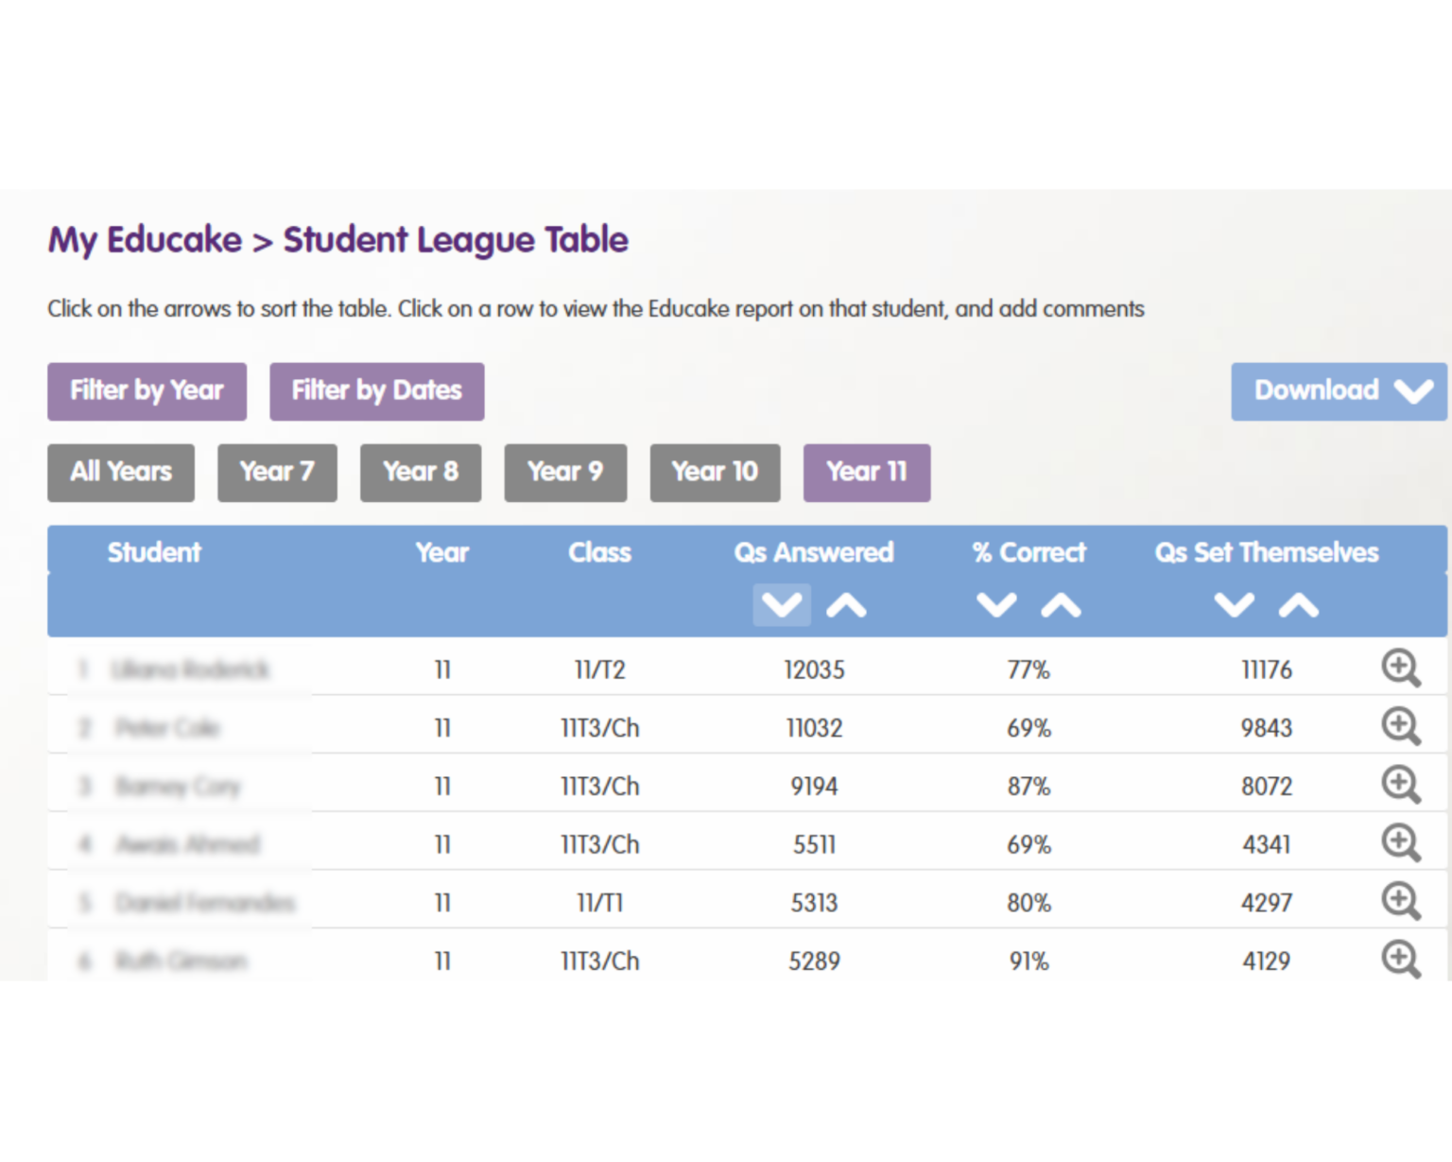Viewport: 1452px width, 1162px height.
Task: Open detailed report for Liliana Rodrick via magnifier icon
Action: [1400, 668]
